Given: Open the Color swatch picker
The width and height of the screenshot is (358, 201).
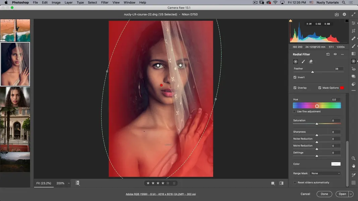Looking at the screenshot, I should [336, 164].
